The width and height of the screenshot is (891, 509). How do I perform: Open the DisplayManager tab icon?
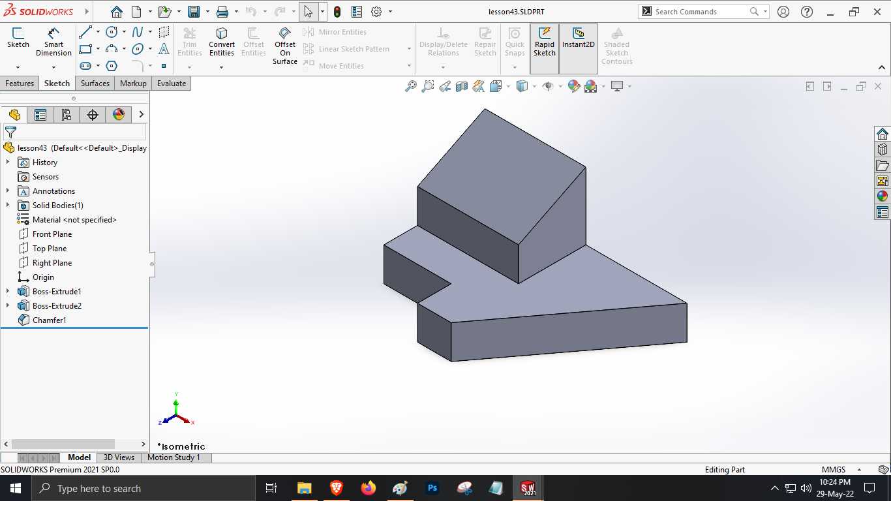119,115
